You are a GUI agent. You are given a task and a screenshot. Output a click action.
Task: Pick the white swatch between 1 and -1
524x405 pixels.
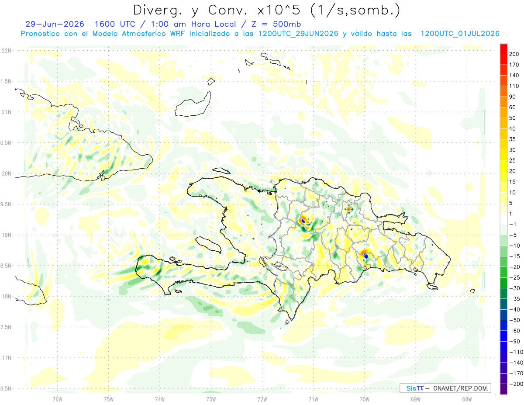tap(503, 219)
